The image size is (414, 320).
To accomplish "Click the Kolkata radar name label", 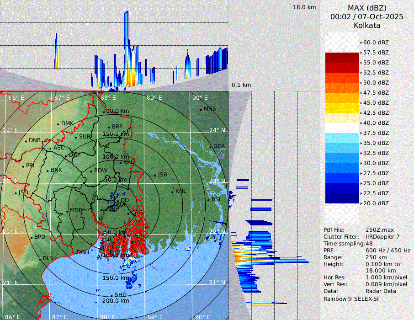I will 367,25.
